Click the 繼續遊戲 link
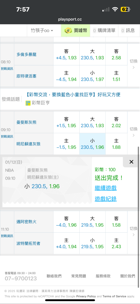This screenshot has width=140, height=304. pyautogui.click(x=105, y=188)
